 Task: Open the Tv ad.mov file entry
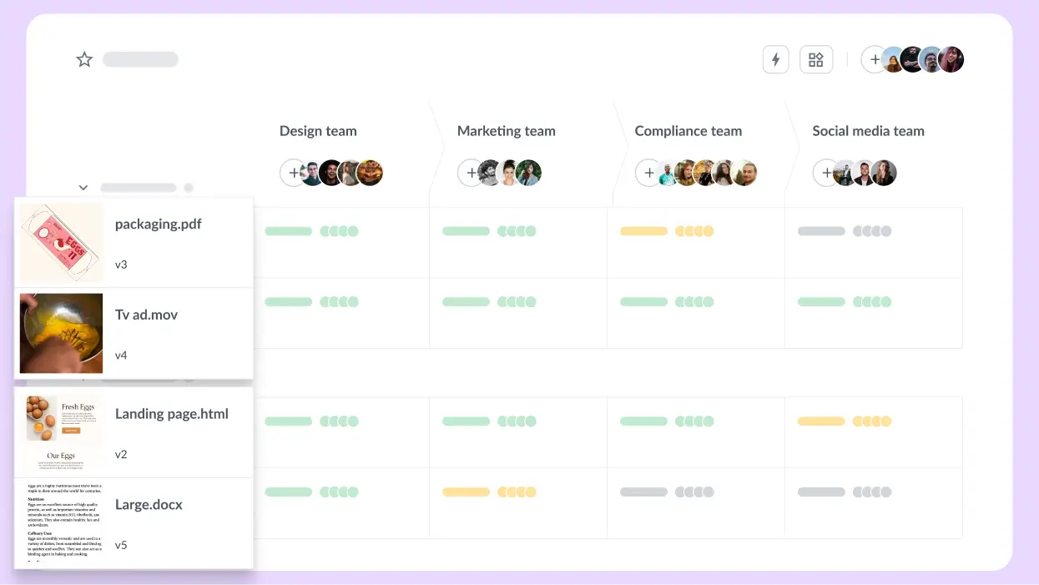pos(146,315)
